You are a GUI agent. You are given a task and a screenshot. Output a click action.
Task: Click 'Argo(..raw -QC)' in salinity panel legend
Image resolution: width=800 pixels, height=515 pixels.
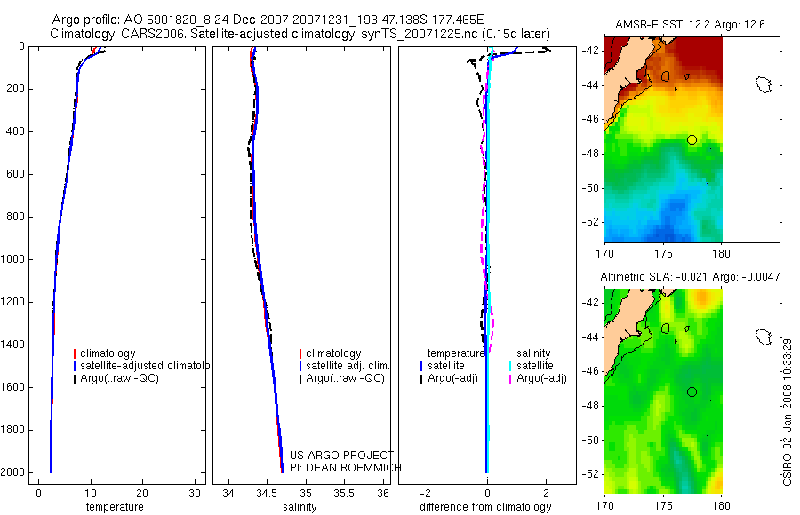tap(346, 379)
